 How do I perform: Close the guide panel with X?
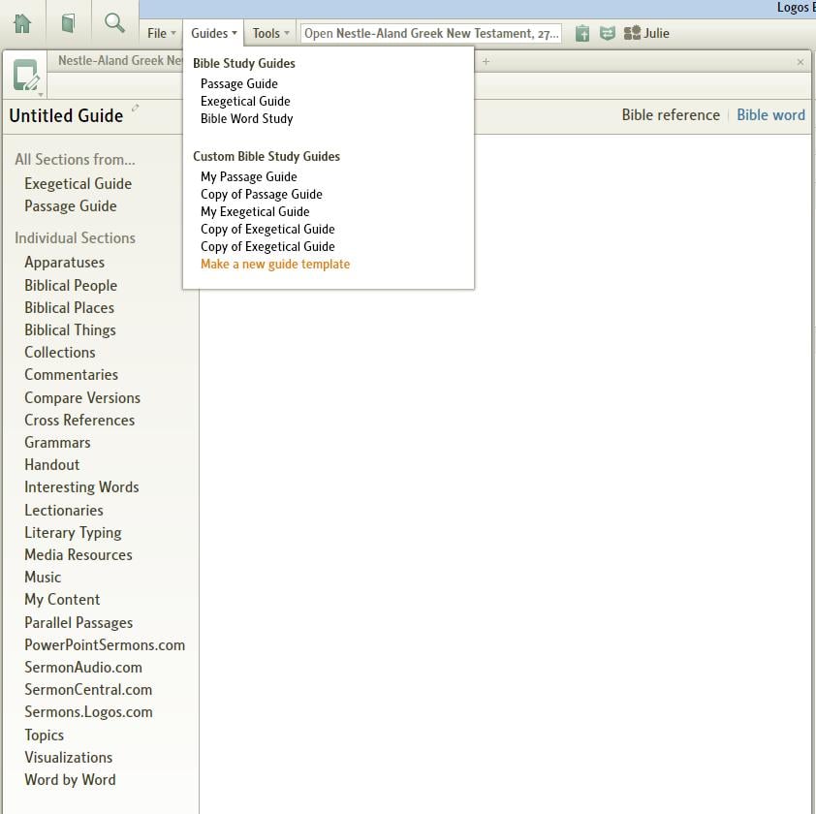[x=800, y=62]
